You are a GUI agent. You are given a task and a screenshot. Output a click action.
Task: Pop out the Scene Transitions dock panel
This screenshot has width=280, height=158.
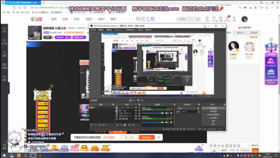pyautogui.click(x=199, y=104)
